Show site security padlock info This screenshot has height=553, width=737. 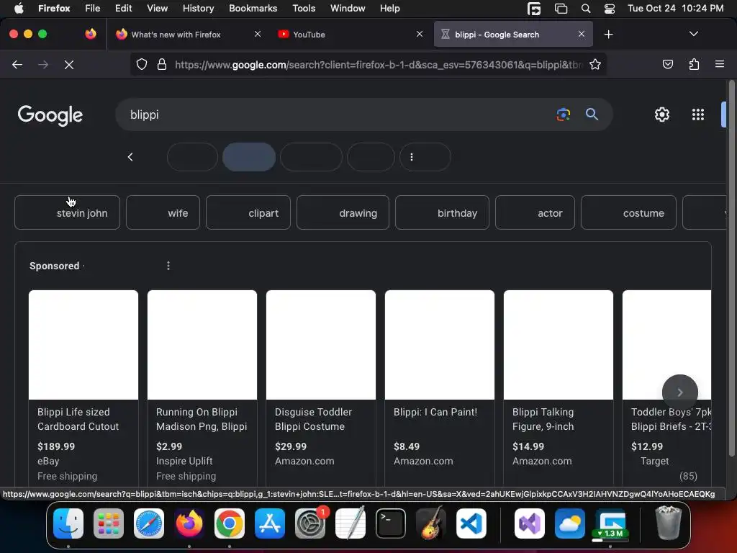pyautogui.click(x=162, y=64)
